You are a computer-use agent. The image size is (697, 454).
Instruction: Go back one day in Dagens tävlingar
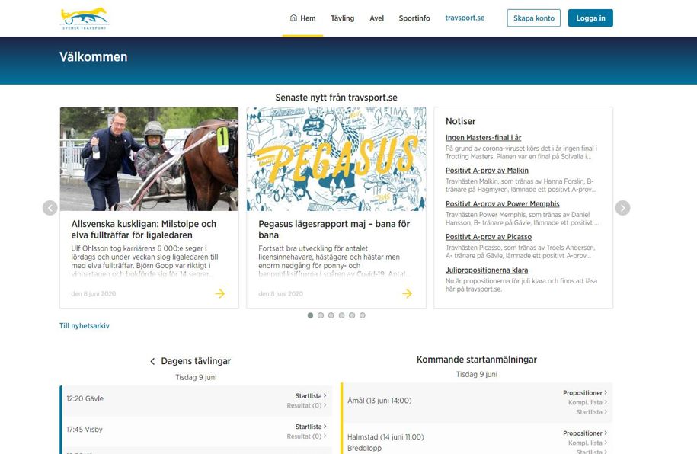point(152,362)
